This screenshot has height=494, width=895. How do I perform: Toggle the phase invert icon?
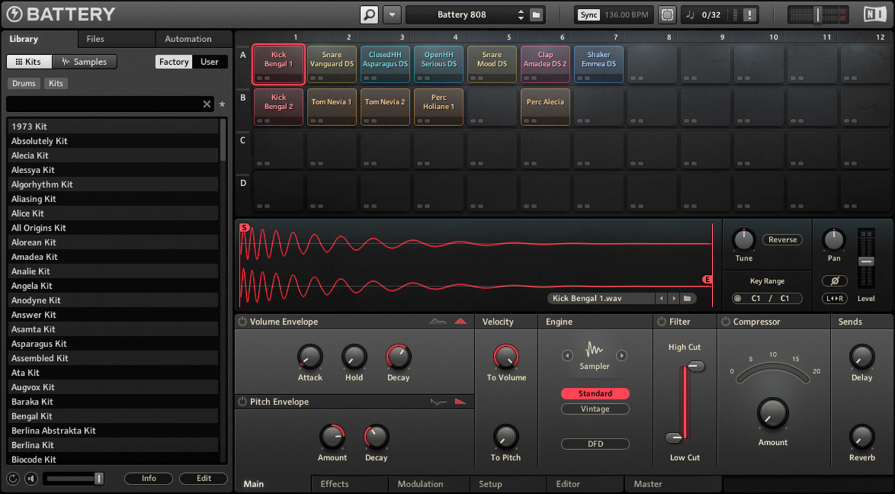coord(834,281)
